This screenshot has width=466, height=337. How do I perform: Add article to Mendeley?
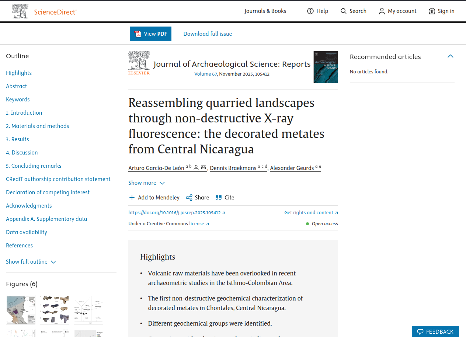(x=154, y=198)
